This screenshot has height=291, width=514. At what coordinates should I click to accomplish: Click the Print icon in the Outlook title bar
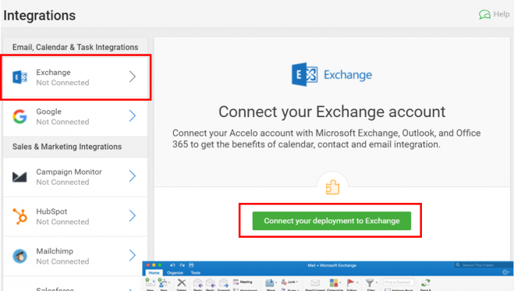191,265
